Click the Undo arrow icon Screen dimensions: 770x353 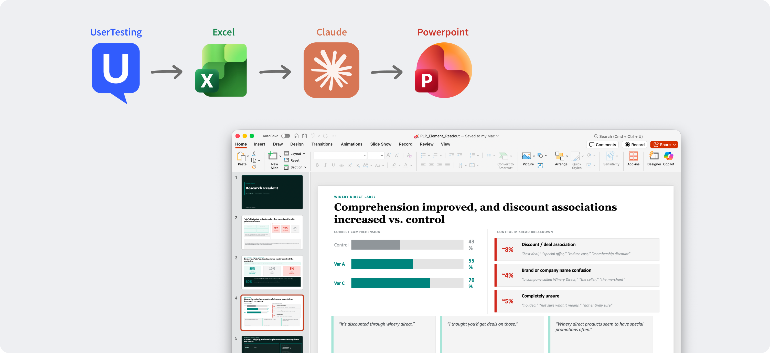coord(313,136)
